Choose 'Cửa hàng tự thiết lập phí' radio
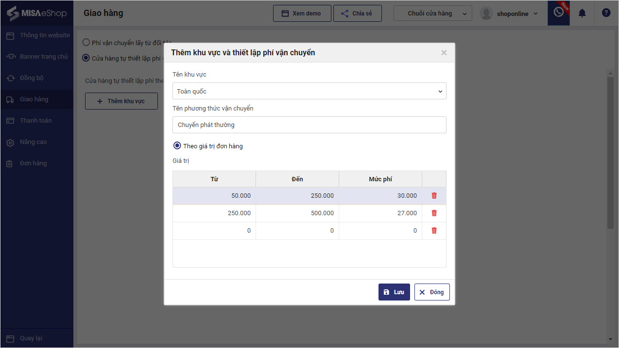The height and width of the screenshot is (348, 619). [86, 58]
